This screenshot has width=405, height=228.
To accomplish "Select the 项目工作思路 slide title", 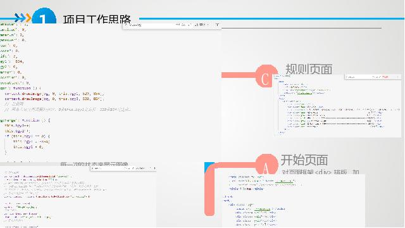I will (x=97, y=19).
